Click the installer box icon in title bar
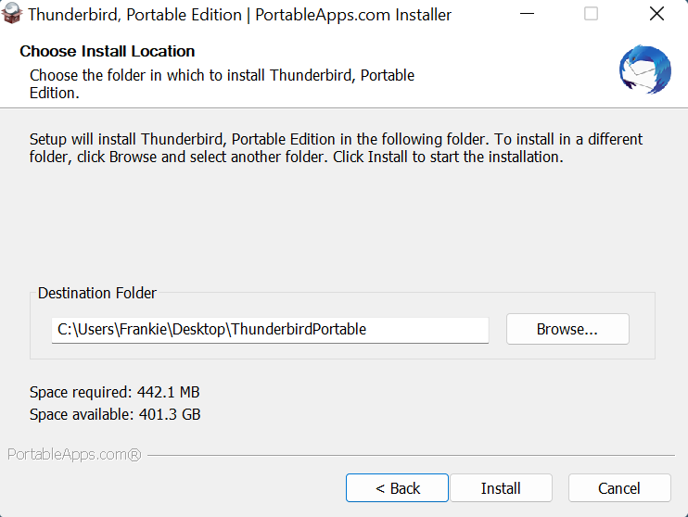 pyautogui.click(x=11, y=14)
